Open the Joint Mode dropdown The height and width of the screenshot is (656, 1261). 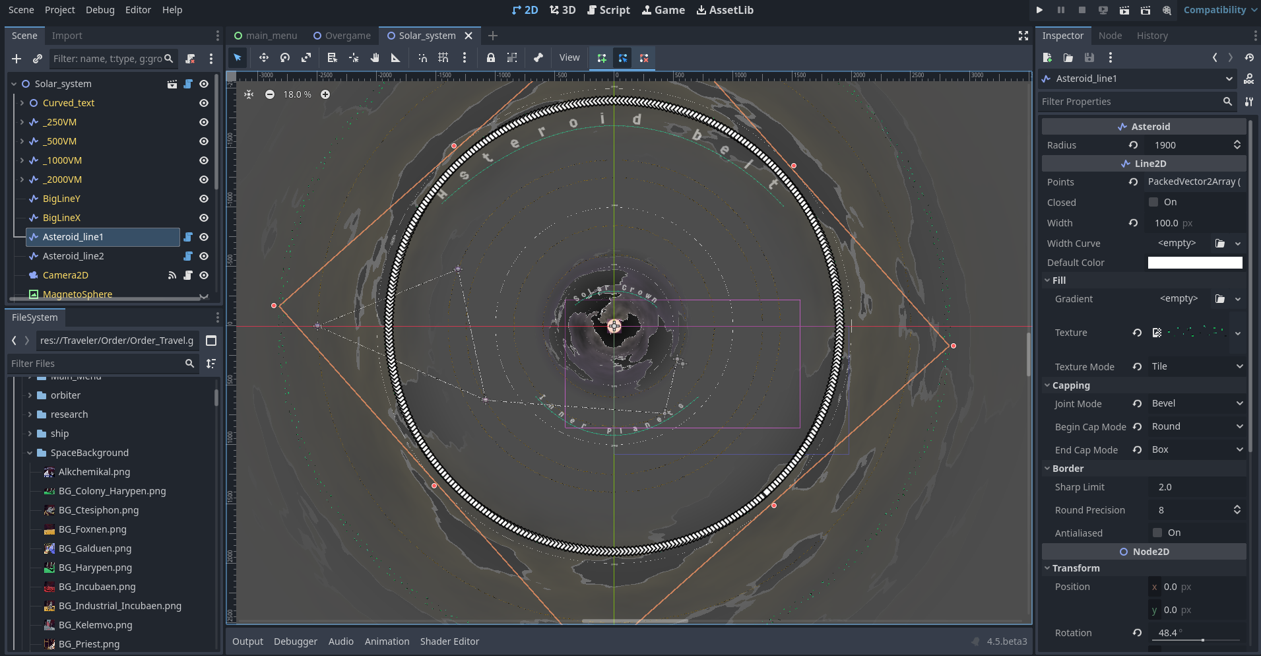[x=1196, y=403]
